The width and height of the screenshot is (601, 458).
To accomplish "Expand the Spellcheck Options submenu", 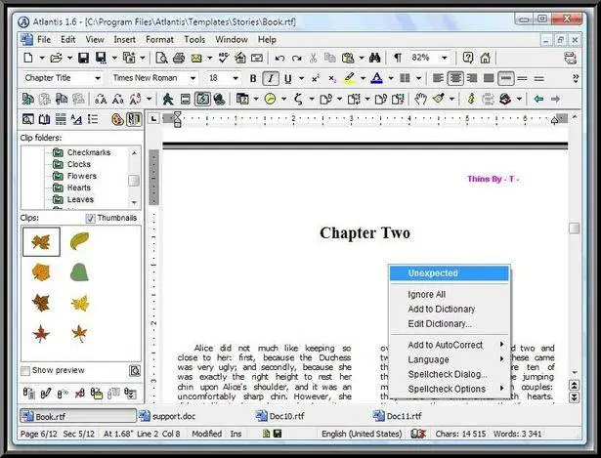I will [450, 389].
